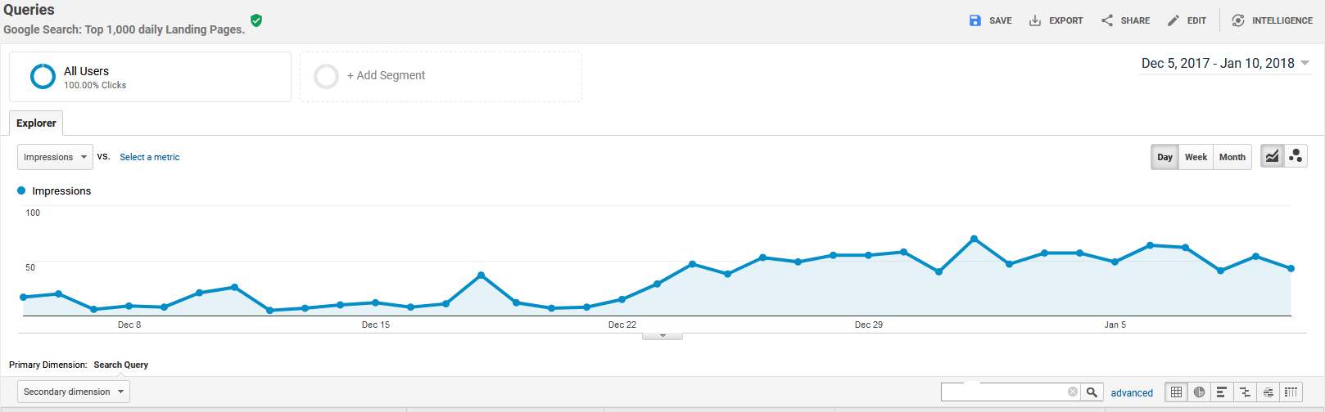Click the green verified shield icon
Image resolution: width=1325 pixels, height=412 pixels.
click(256, 20)
